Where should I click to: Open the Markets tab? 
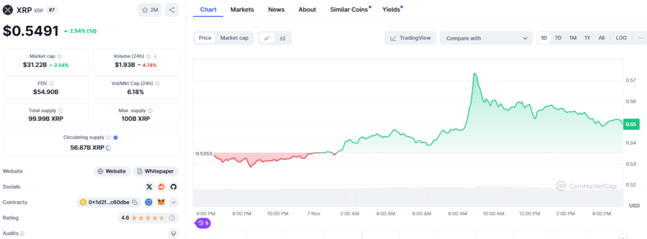[242, 9]
